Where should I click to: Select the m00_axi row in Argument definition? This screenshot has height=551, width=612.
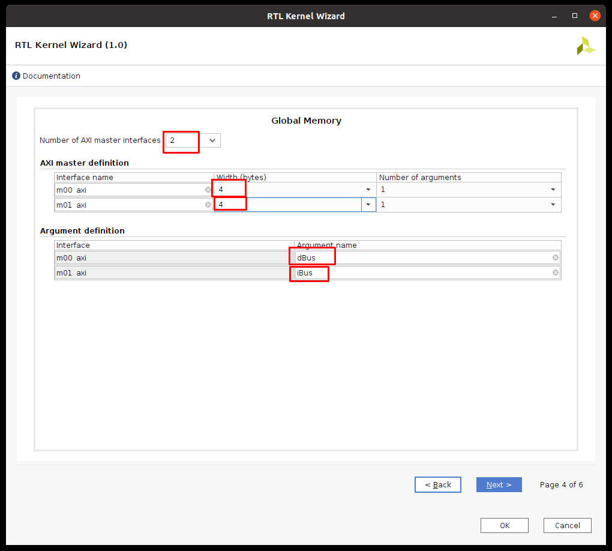[x=173, y=257]
